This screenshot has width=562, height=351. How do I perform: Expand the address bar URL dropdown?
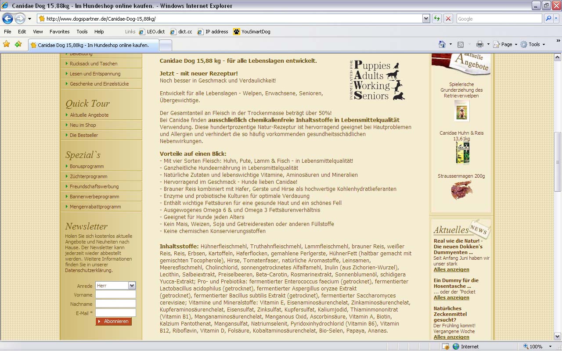pyautogui.click(x=426, y=18)
